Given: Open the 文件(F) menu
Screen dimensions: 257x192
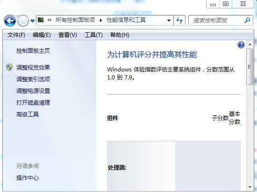Looking at the screenshot, I should click(16, 35).
